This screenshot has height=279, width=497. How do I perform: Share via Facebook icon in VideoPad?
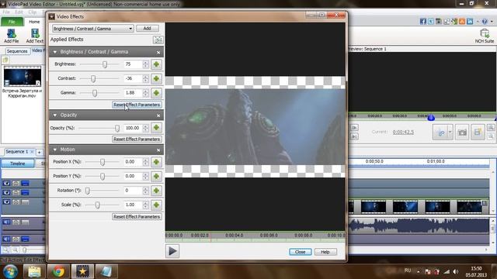point(422,21)
